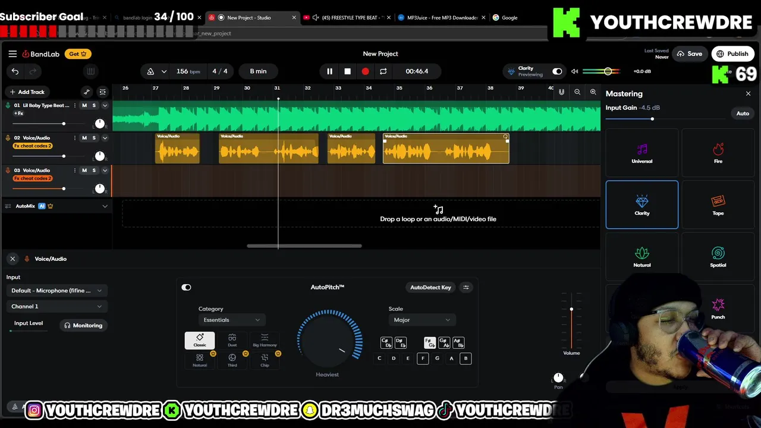Click the undo arrow icon
This screenshot has height=428, width=761.
15,71
